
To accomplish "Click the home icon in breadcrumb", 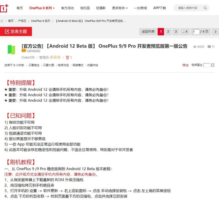I will pyautogui.click(x=4, y=21).
